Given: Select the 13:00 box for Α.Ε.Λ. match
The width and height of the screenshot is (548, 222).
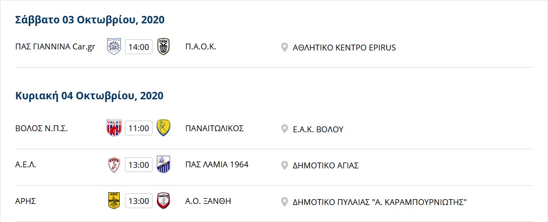Looking at the screenshot, I should pos(139,165).
